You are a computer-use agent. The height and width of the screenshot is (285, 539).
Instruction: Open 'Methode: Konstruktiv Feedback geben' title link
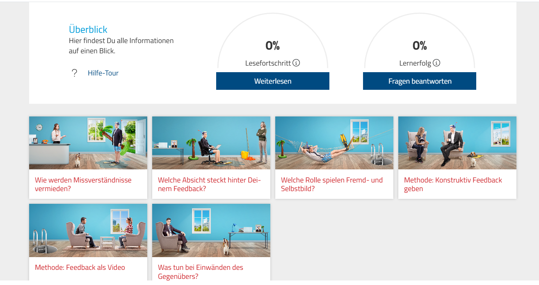[453, 185]
